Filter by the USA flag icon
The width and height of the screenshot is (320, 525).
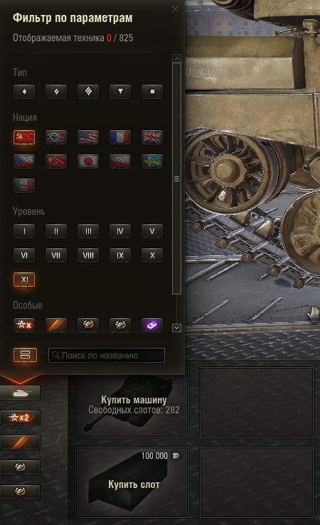[x=88, y=137]
